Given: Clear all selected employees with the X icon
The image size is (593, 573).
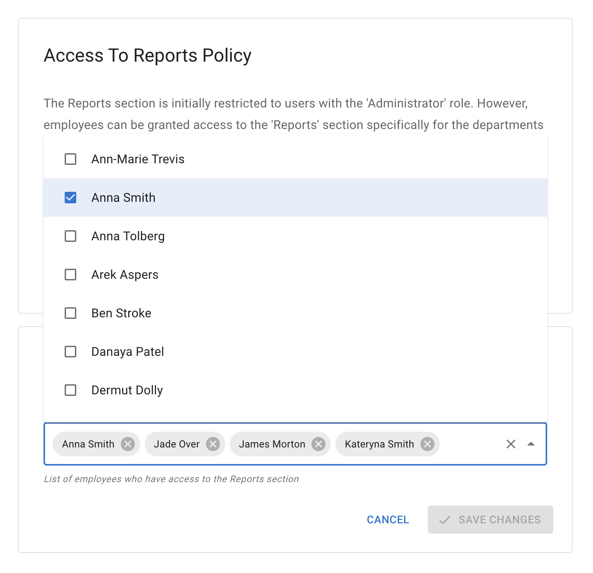Looking at the screenshot, I should 511,444.
